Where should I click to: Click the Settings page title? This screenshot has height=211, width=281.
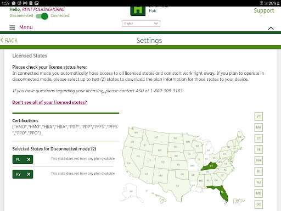click(x=149, y=40)
